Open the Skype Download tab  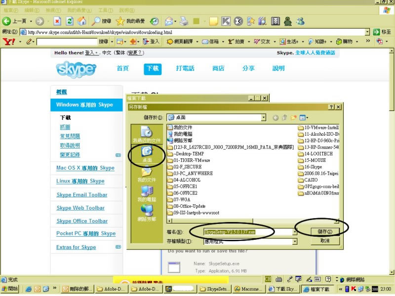pyautogui.click(x=153, y=69)
